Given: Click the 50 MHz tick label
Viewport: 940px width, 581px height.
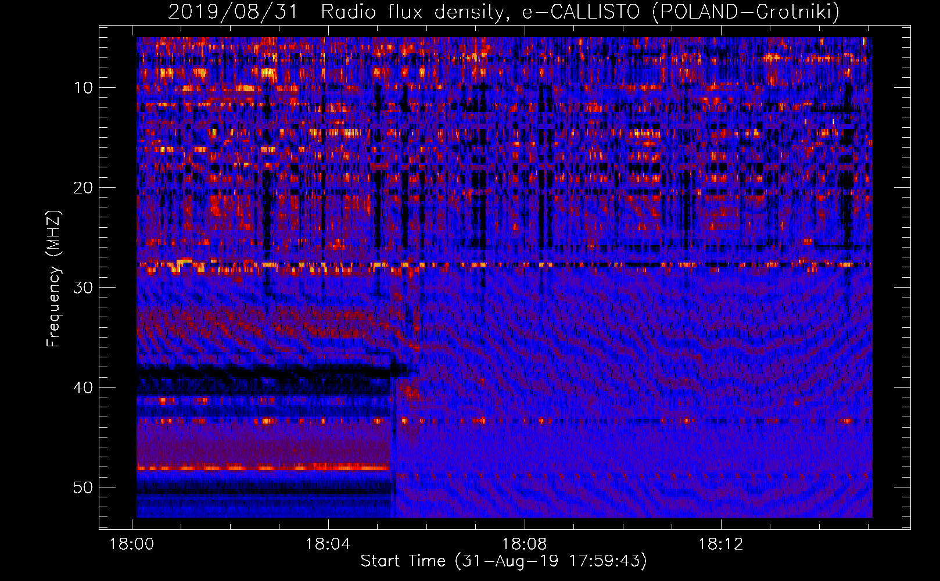Looking at the screenshot, I should tap(84, 487).
